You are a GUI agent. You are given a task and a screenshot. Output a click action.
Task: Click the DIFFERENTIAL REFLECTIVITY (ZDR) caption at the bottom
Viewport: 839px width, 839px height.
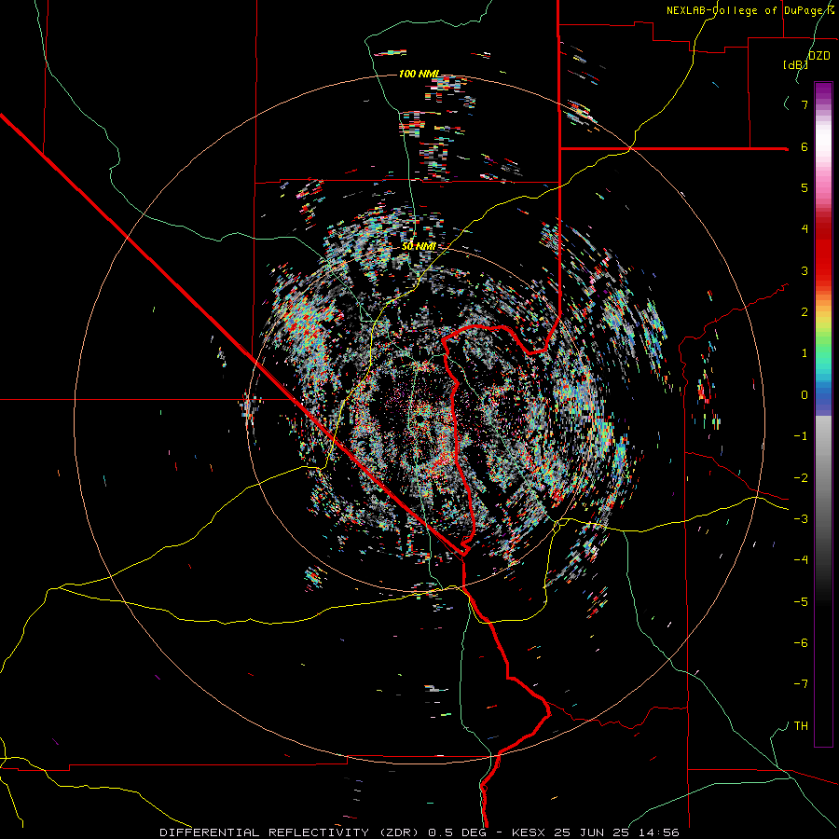(419, 832)
